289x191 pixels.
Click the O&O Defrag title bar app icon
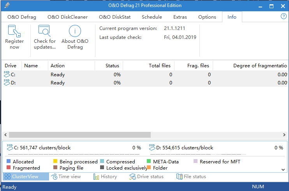click(7, 5)
